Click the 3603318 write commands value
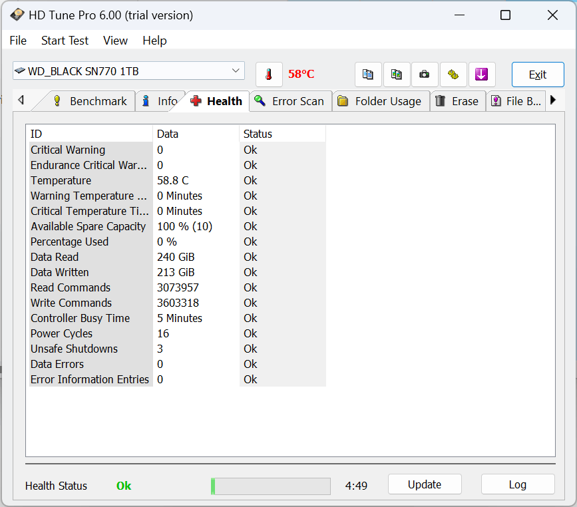This screenshot has width=577, height=507. point(178,303)
